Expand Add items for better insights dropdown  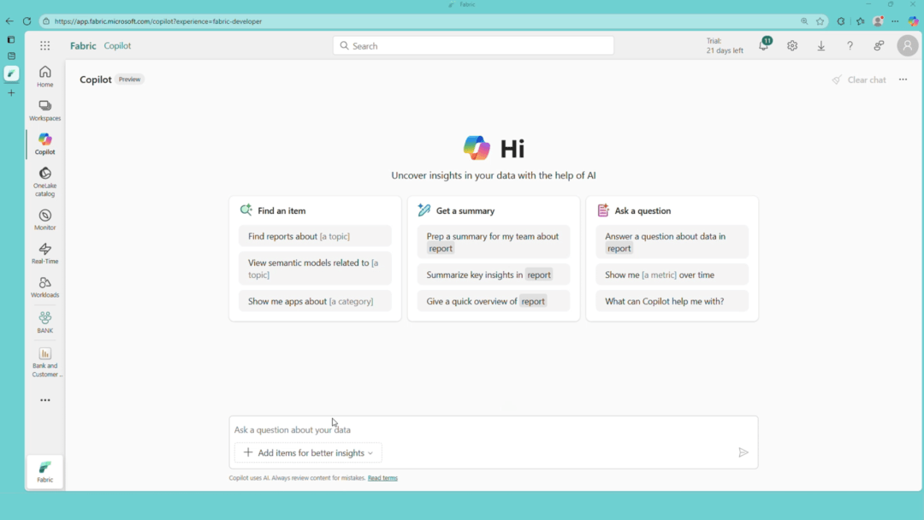click(x=308, y=452)
